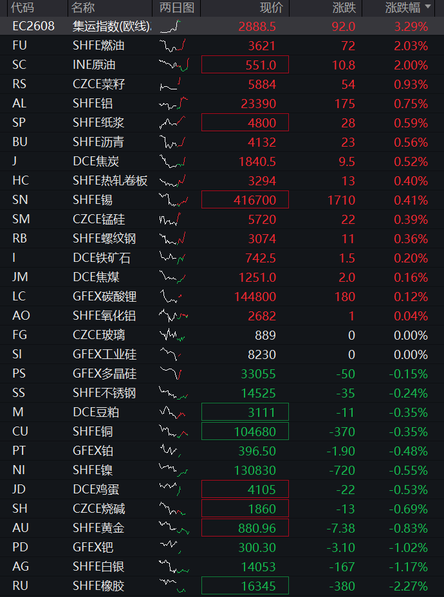
Task: Click the 代码 column header
Action: coord(23,8)
